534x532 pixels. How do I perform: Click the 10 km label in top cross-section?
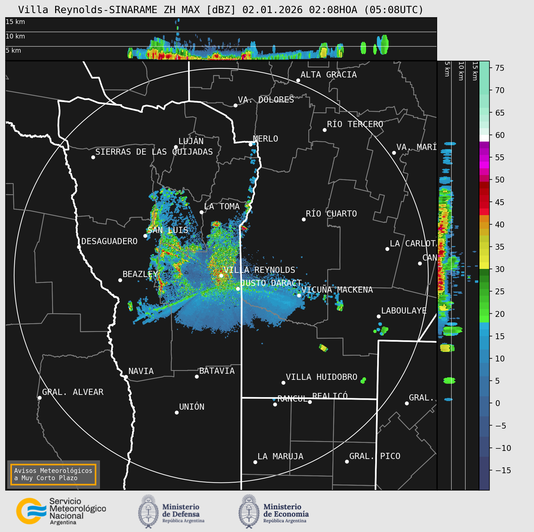tap(15, 36)
